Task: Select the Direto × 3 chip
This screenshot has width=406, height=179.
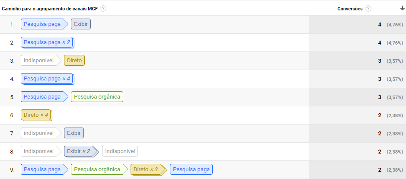Action: pos(148,169)
